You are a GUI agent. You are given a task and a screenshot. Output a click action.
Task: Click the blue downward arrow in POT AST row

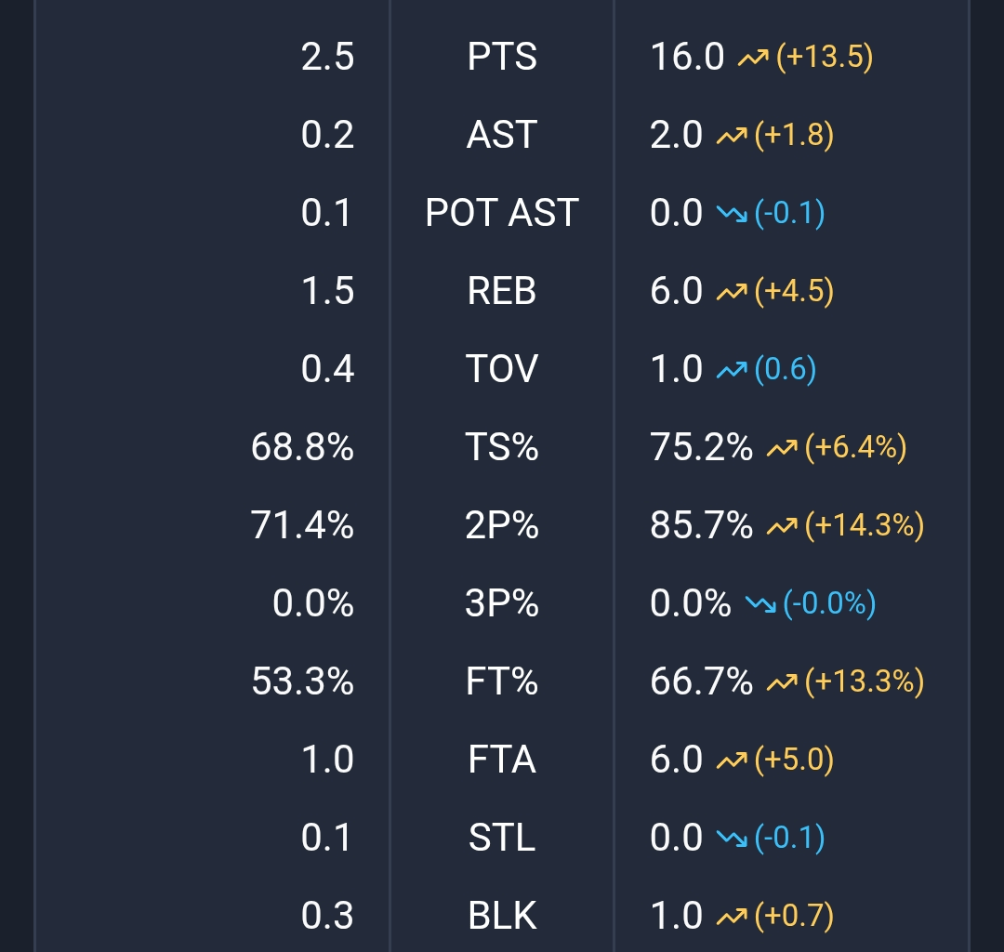point(731,215)
